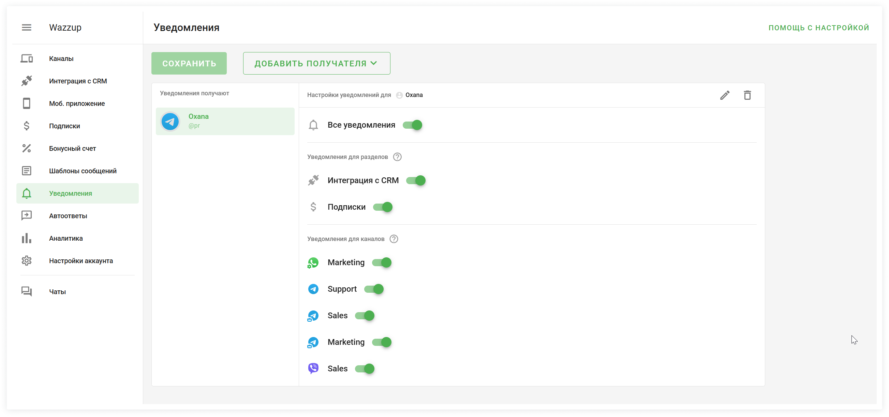
Task: Toggle Telegram Sales channel switch
Action: coord(365,316)
